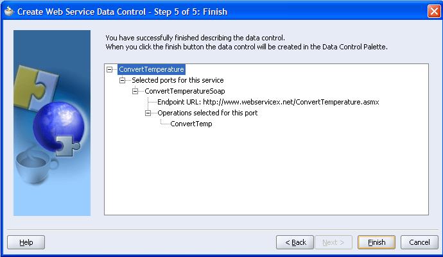This screenshot has width=443, height=257.
Task: Cancel the data control wizard
Action: 419,242
